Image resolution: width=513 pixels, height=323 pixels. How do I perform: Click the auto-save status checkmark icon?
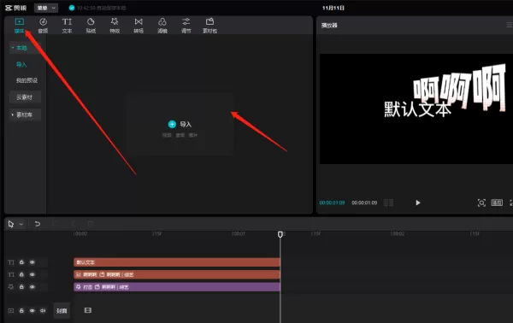(72, 8)
